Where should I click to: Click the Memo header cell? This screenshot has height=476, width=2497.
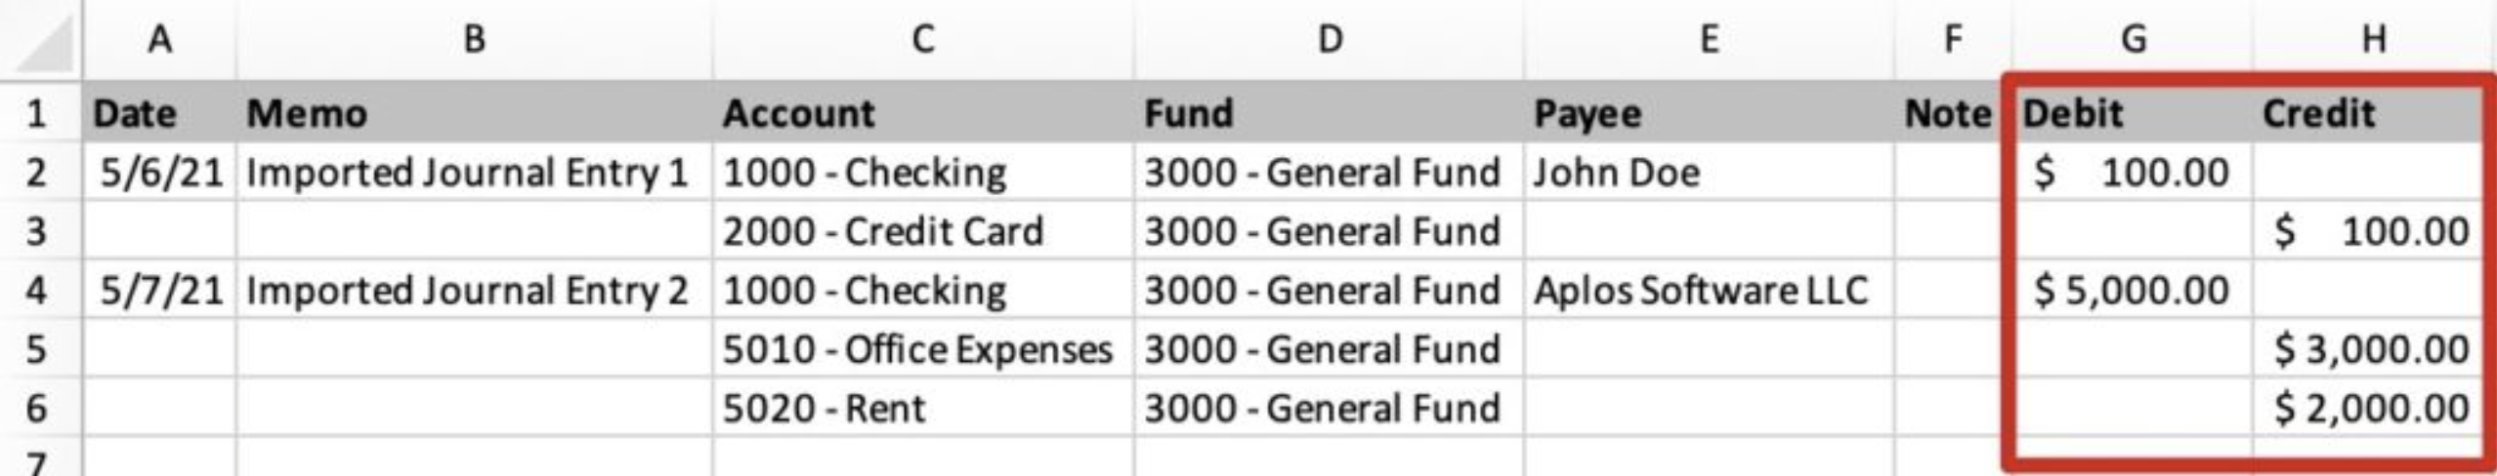[475, 113]
